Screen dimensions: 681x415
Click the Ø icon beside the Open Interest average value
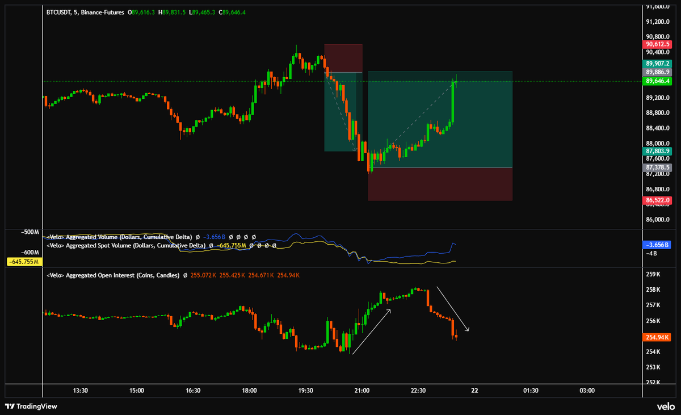tap(186, 275)
